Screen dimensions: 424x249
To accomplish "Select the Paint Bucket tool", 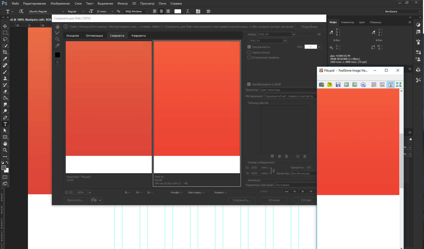I will [5, 98].
